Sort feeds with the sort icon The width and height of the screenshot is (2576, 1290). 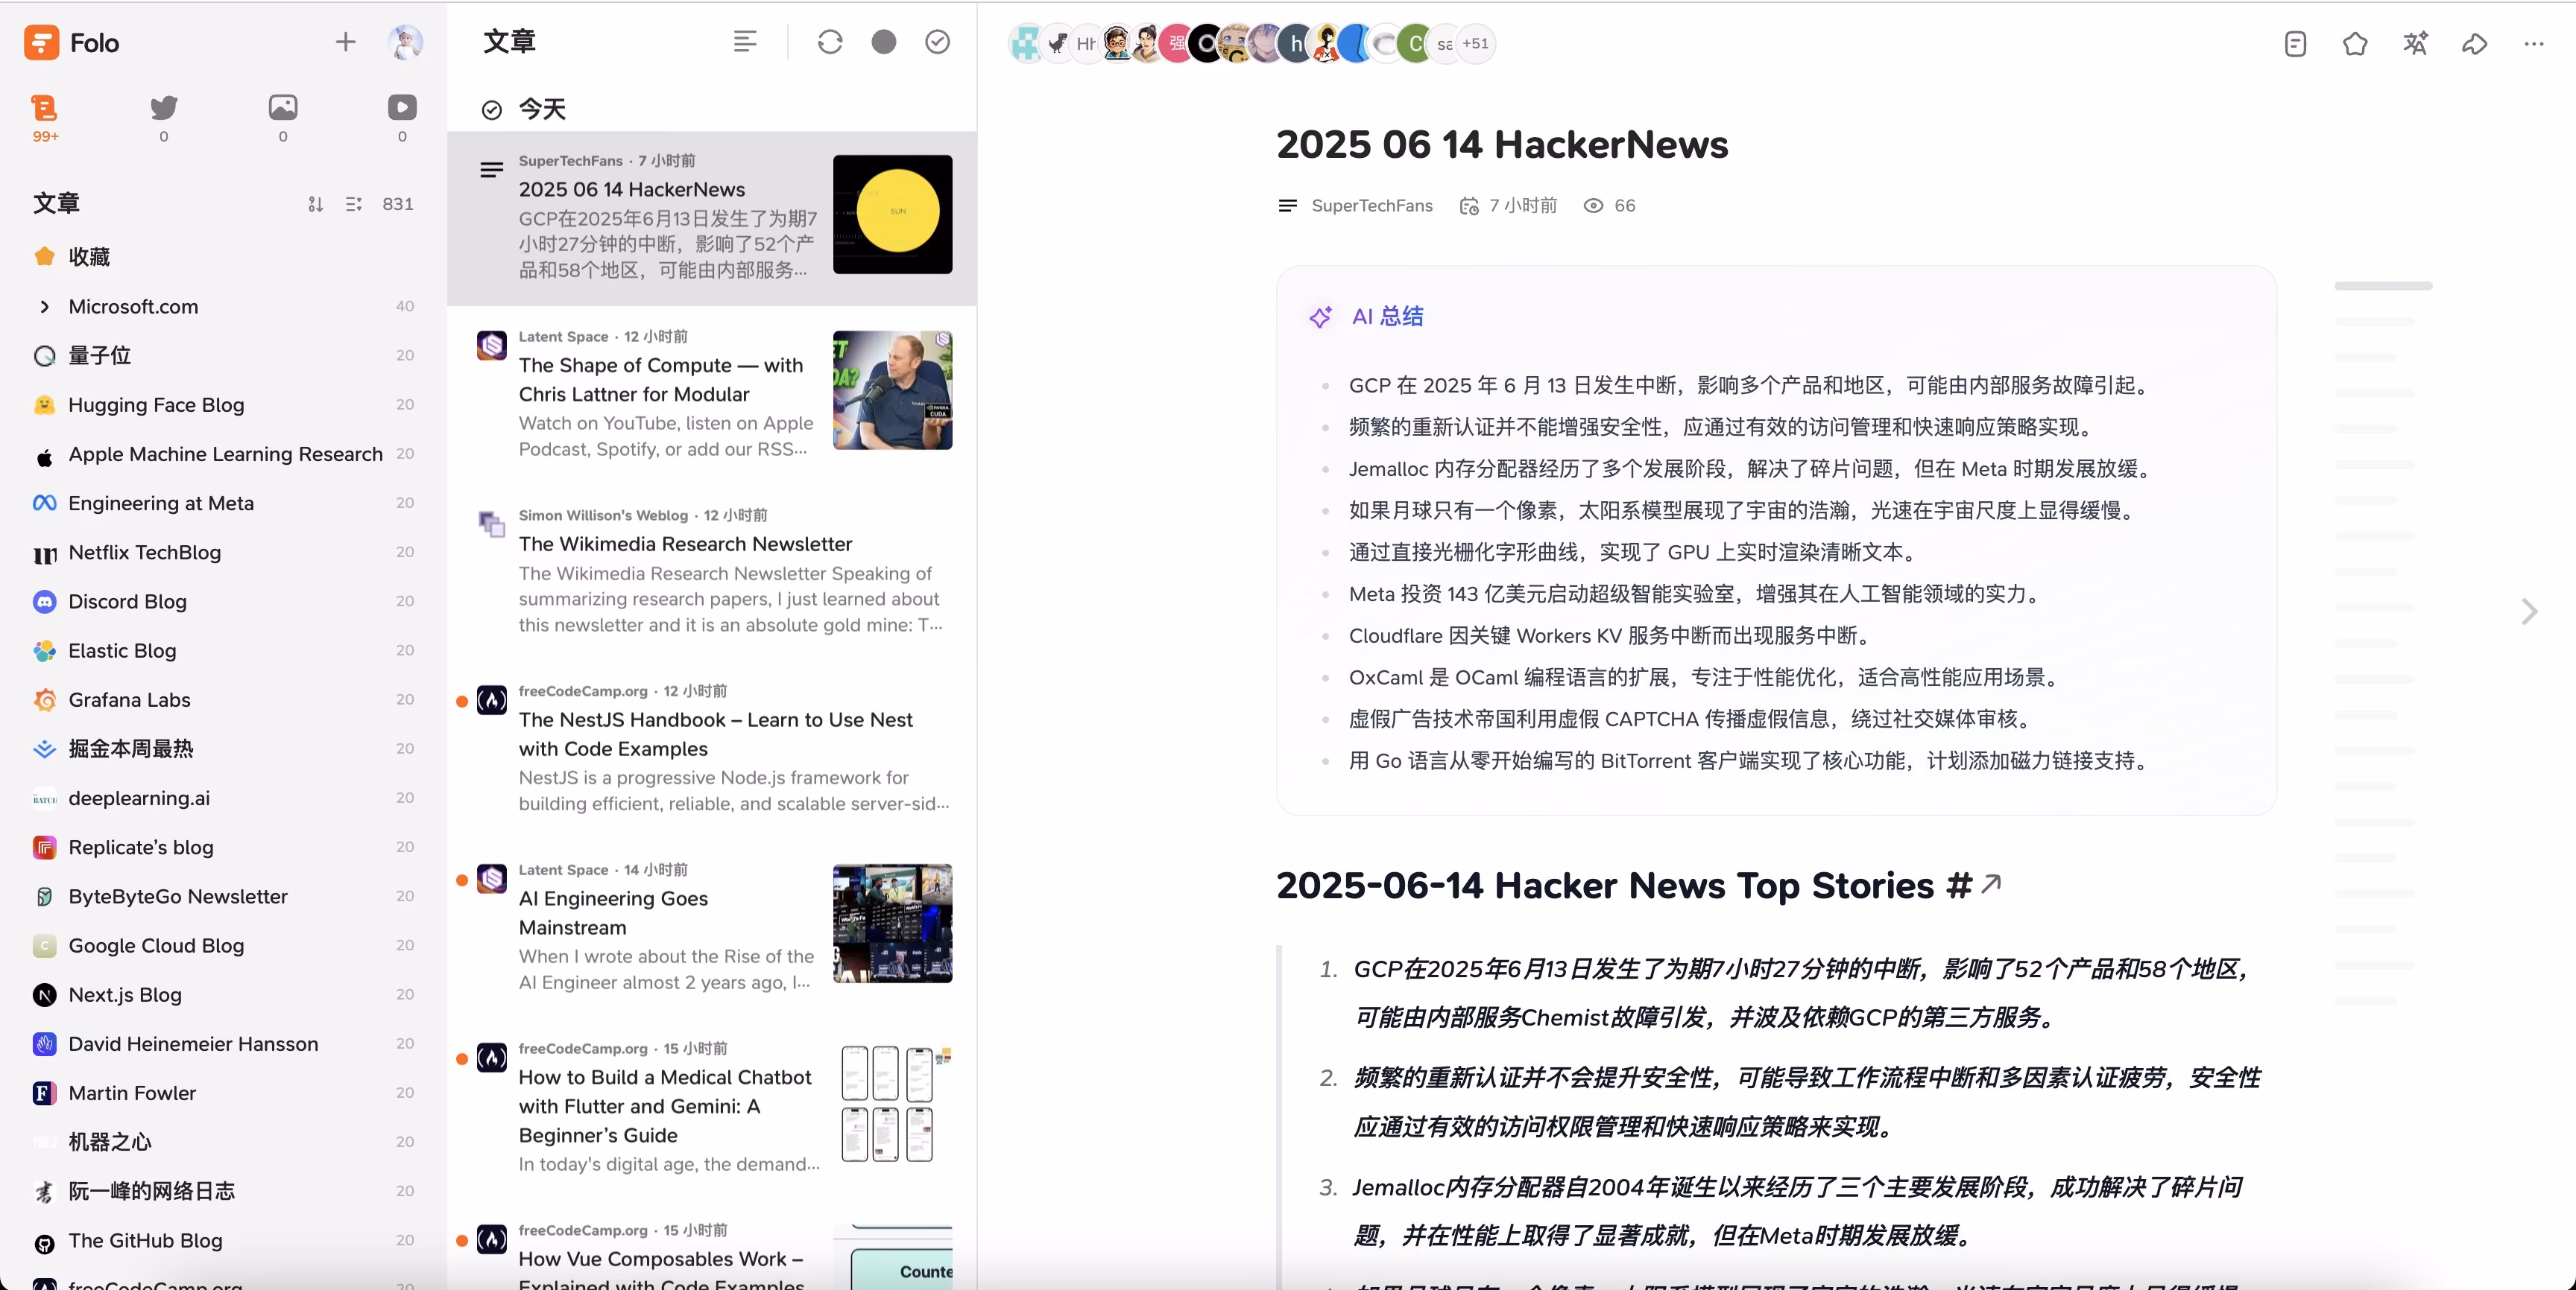(315, 204)
